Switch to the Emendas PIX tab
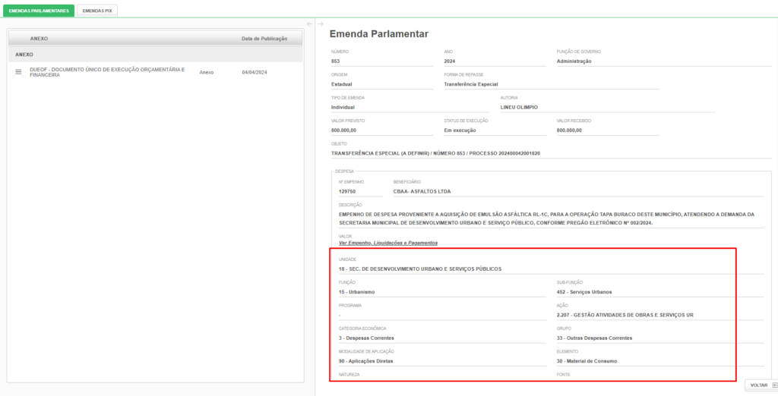 coord(97,11)
